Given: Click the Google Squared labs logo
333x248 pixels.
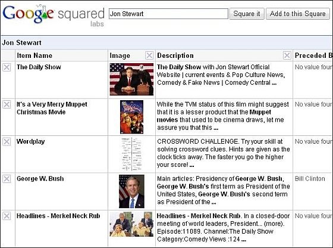Looking at the screenshot, I should click(54, 15).
